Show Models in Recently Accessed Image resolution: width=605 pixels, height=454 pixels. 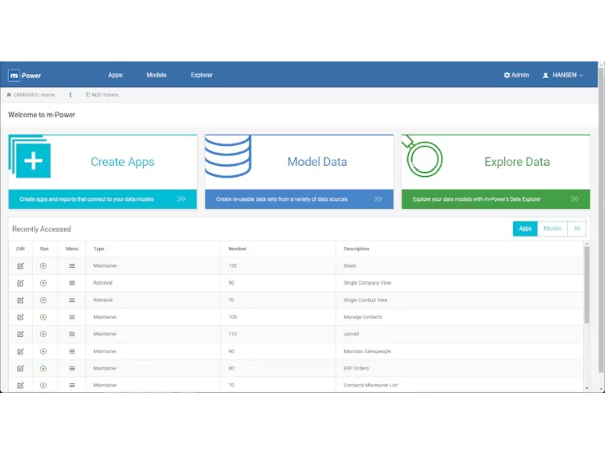point(553,229)
